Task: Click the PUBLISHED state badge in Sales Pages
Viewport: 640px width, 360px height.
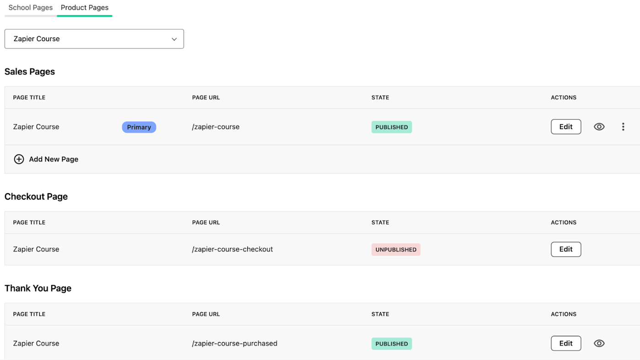Action: (x=392, y=127)
